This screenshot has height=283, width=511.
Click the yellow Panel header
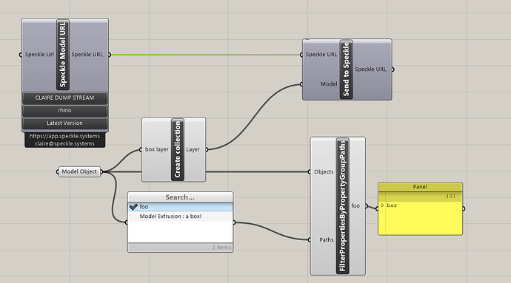pos(420,187)
